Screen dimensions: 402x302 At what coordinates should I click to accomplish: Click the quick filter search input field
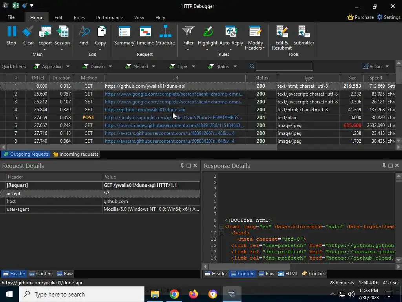284,66
